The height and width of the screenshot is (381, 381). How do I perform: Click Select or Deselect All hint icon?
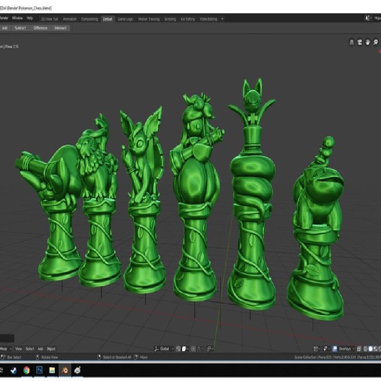99,357
